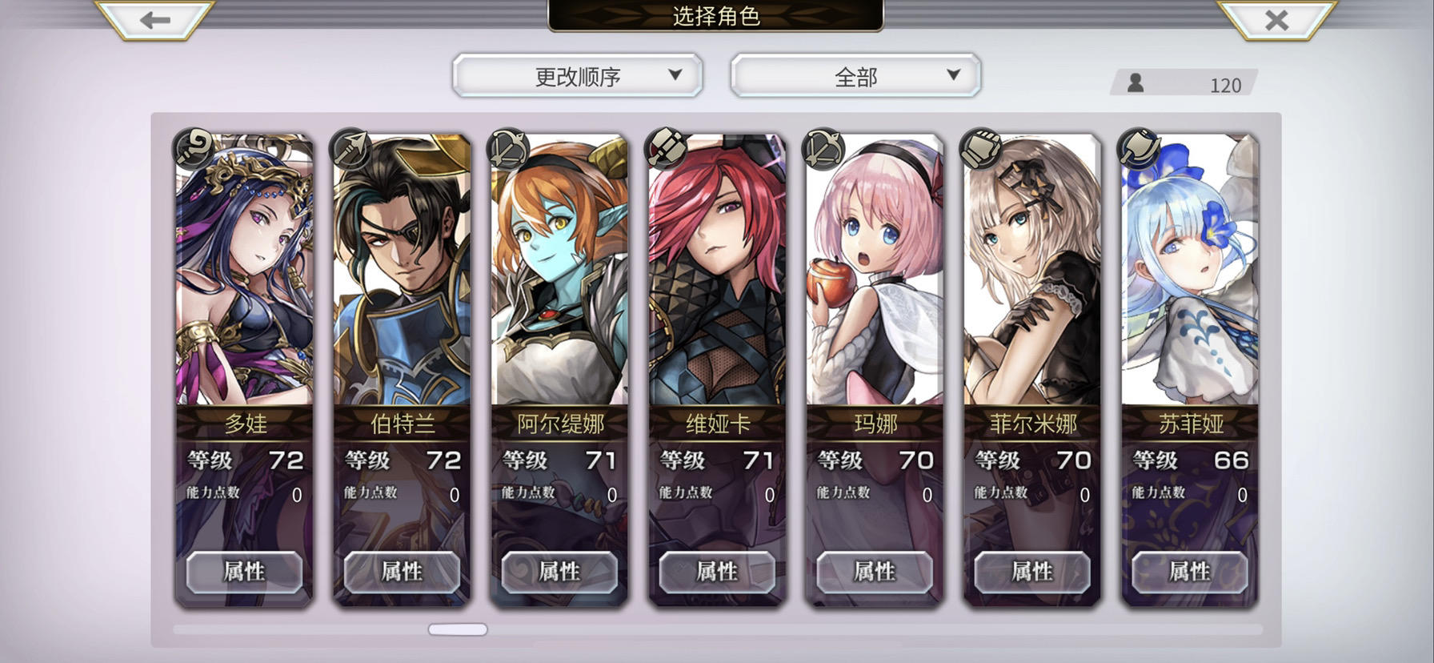Open 属性 for 多娃
Screen dimensions: 1434x663
click(x=244, y=571)
